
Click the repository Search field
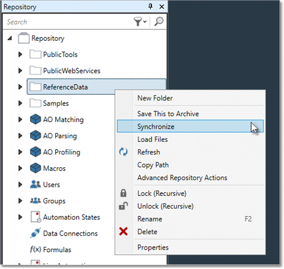(x=67, y=22)
